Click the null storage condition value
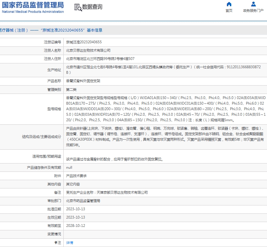This screenshot has height=247, width=267. click(x=69, y=167)
